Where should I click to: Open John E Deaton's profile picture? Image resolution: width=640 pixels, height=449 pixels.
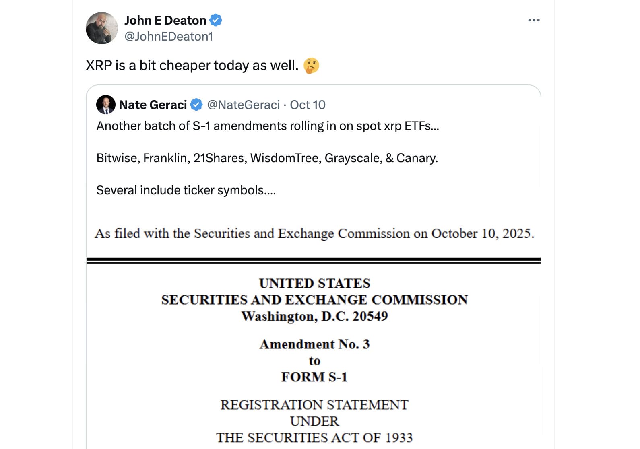click(102, 28)
